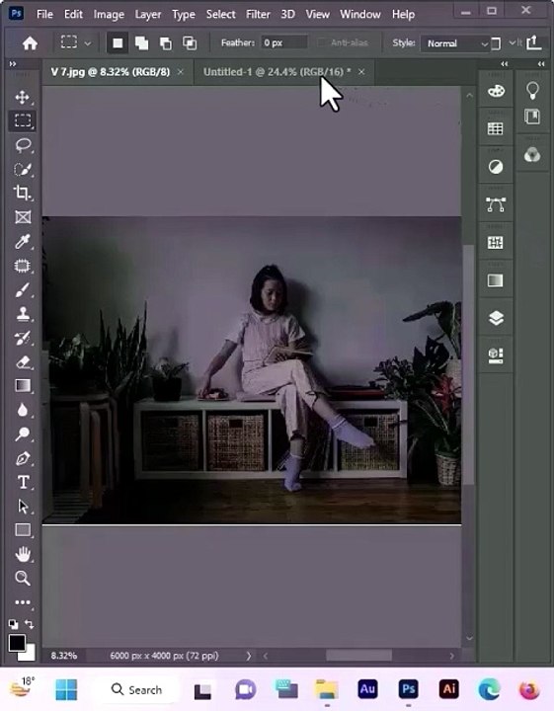Switch to the Untitled-1 document tab
The width and height of the screenshot is (554, 711).
tap(277, 72)
